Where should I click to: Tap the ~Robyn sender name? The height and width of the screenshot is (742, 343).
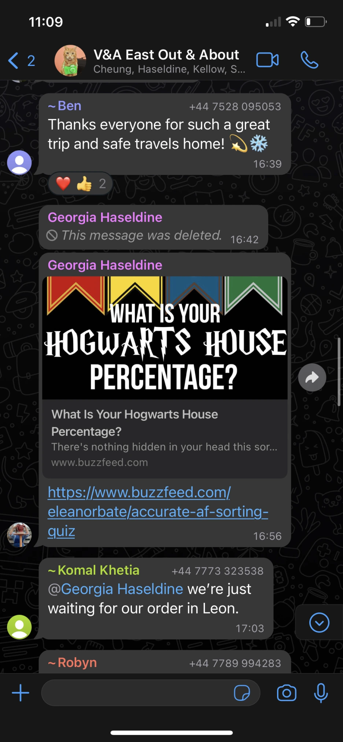pos(72,663)
